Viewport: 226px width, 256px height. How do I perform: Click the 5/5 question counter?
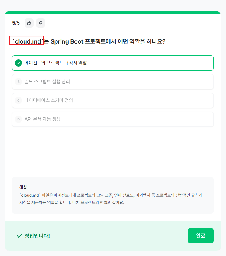16,23
